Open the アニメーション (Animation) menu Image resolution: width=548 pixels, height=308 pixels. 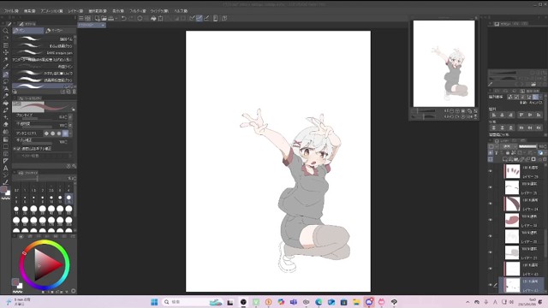coord(51,11)
